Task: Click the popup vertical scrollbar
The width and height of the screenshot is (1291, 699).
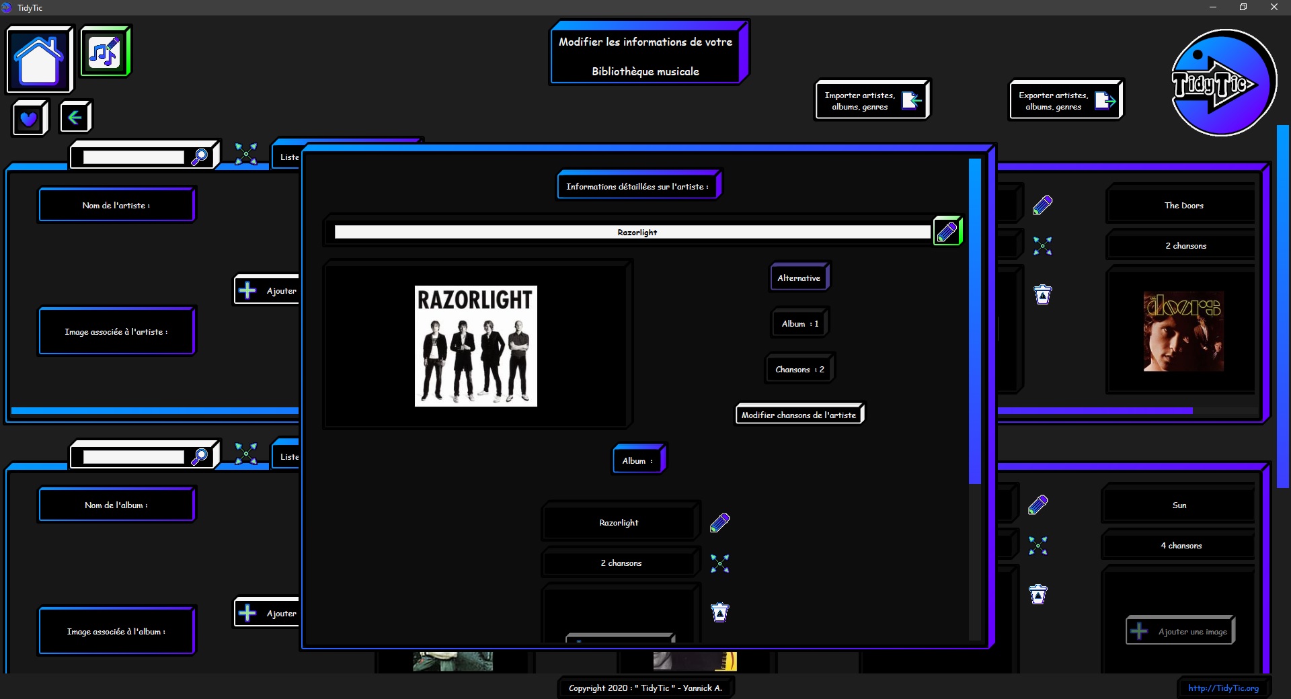Action: (975, 321)
